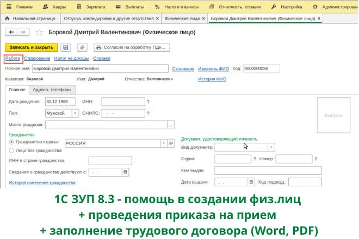Open История изменения гражданства link
This screenshot has width=359, height=239.
coord(42,183)
